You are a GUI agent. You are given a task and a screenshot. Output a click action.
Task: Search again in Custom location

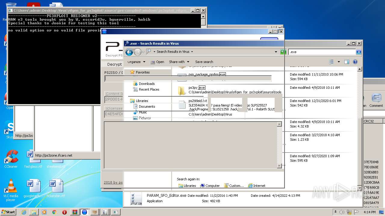234,186
